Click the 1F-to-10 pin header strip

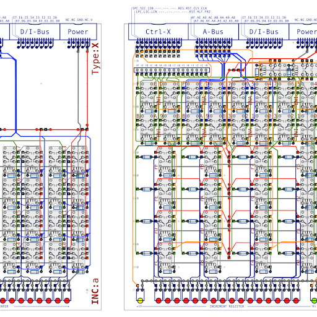pos(172,70)
